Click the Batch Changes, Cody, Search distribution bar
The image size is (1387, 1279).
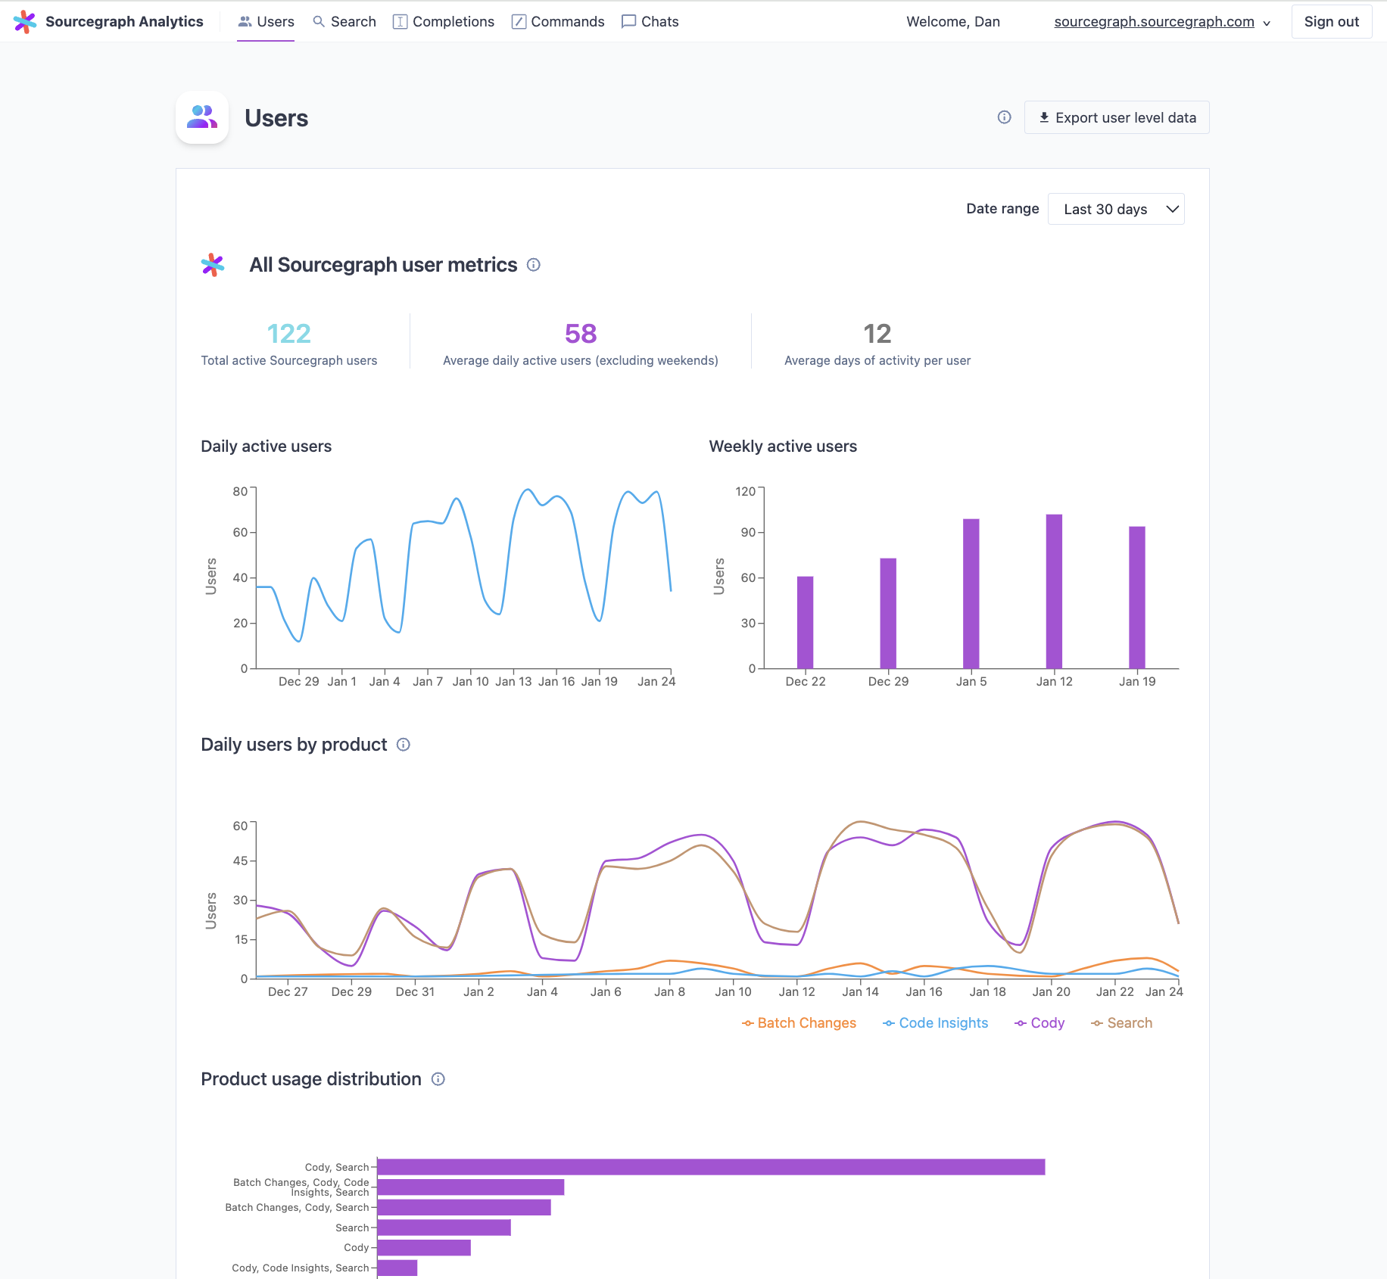pos(464,1207)
